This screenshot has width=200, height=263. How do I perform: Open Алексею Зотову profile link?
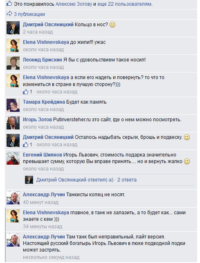[74, 4]
